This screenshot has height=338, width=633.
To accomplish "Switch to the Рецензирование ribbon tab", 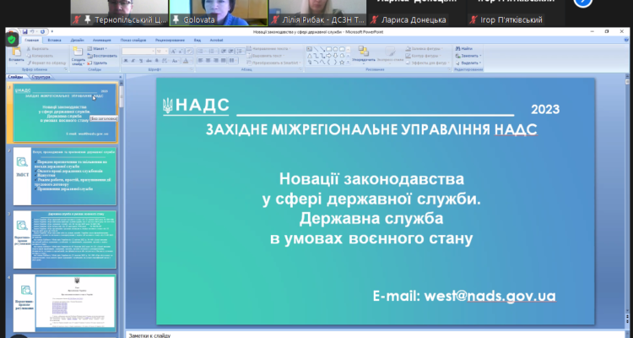I will pyautogui.click(x=170, y=41).
